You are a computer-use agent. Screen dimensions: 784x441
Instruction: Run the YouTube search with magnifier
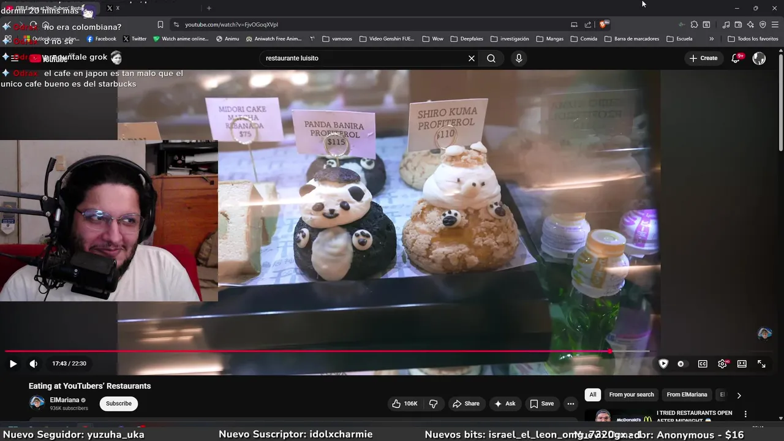click(x=491, y=58)
